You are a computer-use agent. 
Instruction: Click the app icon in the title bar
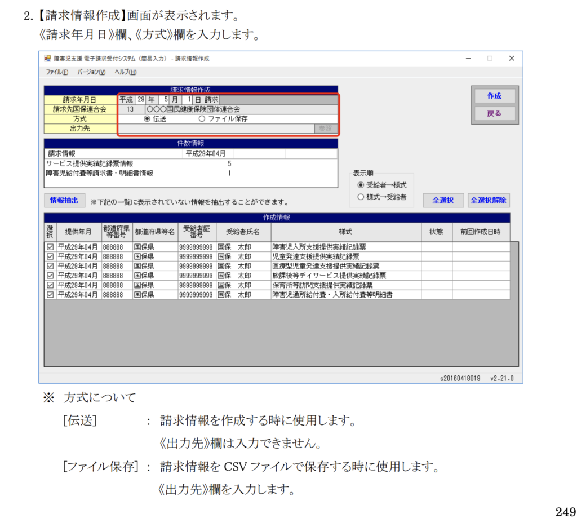[47, 59]
